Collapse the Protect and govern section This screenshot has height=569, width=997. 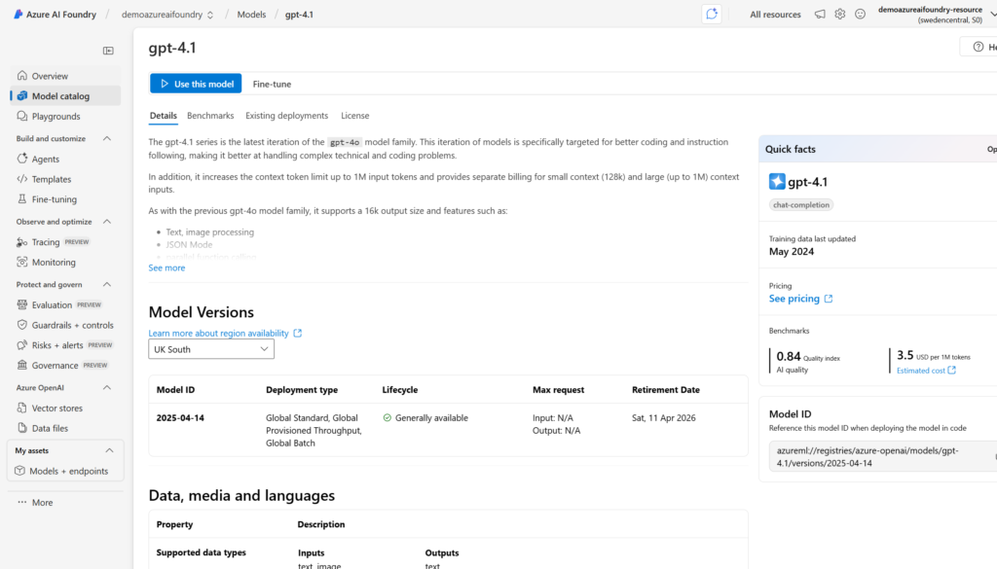click(107, 284)
